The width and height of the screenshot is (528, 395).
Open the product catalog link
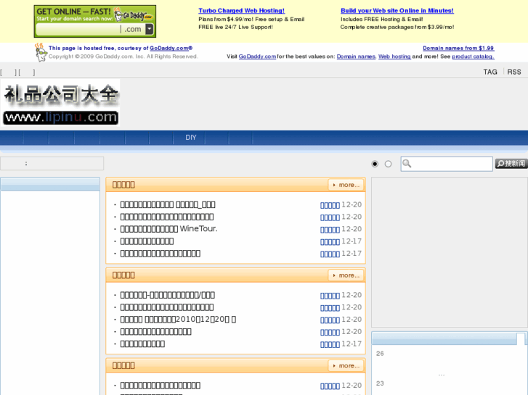coord(473,57)
